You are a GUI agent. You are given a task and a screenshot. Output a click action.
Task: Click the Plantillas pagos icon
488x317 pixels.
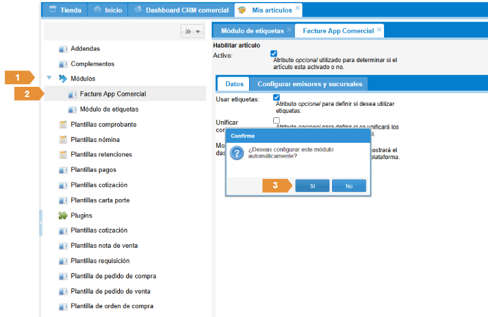click(63, 170)
